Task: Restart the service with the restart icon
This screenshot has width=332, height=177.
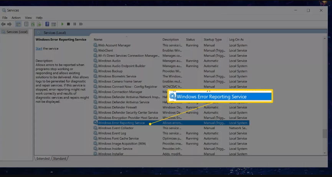Action: [x=81, y=24]
